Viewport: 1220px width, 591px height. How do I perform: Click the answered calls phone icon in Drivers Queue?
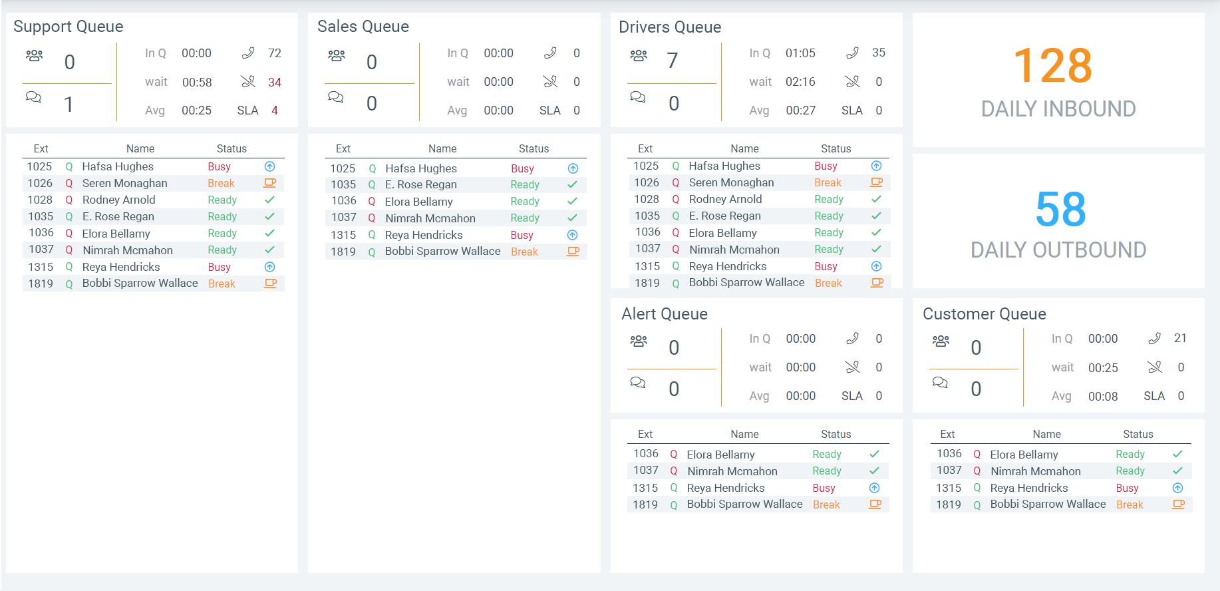pyautogui.click(x=852, y=53)
